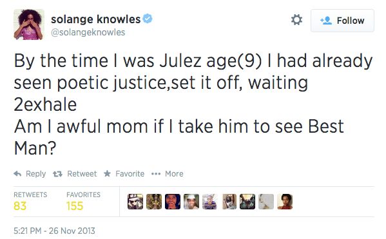
Task: View the 155 favorites count
Action: pyautogui.click(x=75, y=206)
